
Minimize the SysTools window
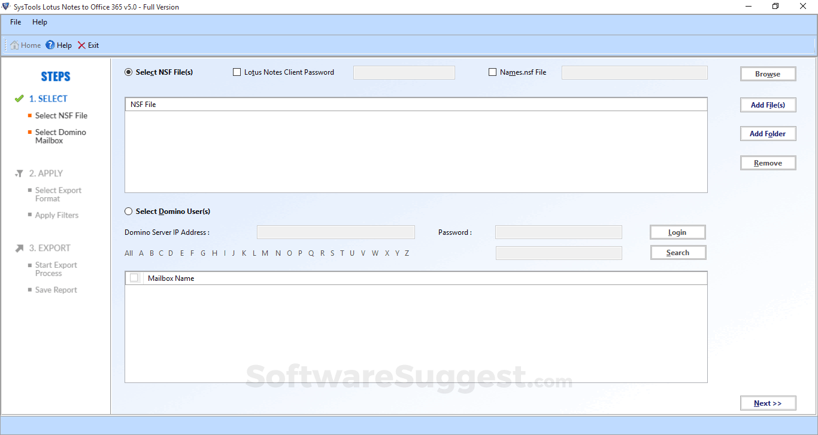[x=748, y=7]
